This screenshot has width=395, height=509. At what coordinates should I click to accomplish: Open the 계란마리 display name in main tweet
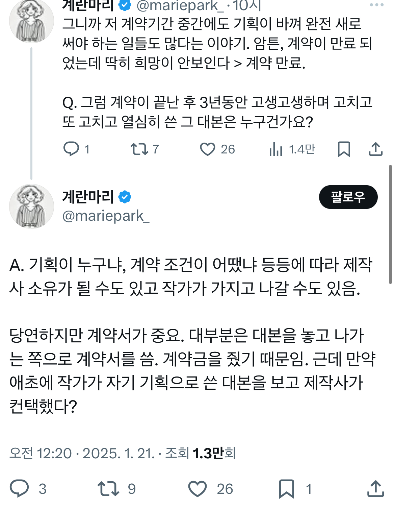pyautogui.click(x=88, y=197)
